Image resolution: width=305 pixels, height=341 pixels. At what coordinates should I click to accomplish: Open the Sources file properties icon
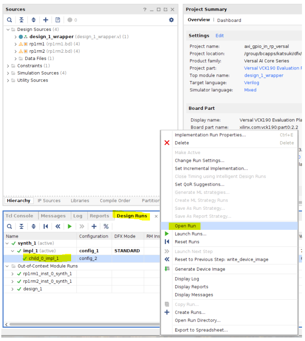[58, 20]
